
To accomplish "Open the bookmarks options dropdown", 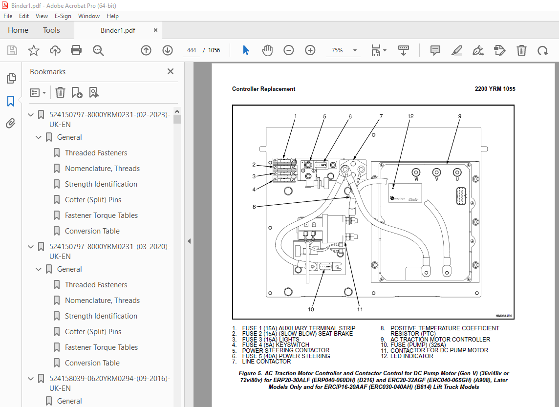I will point(38,93).
